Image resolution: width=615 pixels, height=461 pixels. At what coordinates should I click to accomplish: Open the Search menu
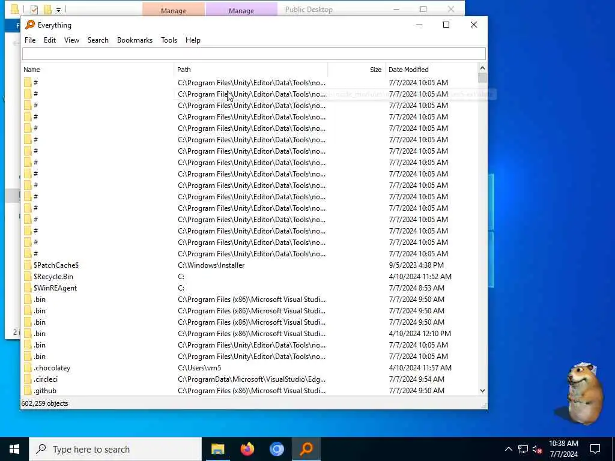98,40
